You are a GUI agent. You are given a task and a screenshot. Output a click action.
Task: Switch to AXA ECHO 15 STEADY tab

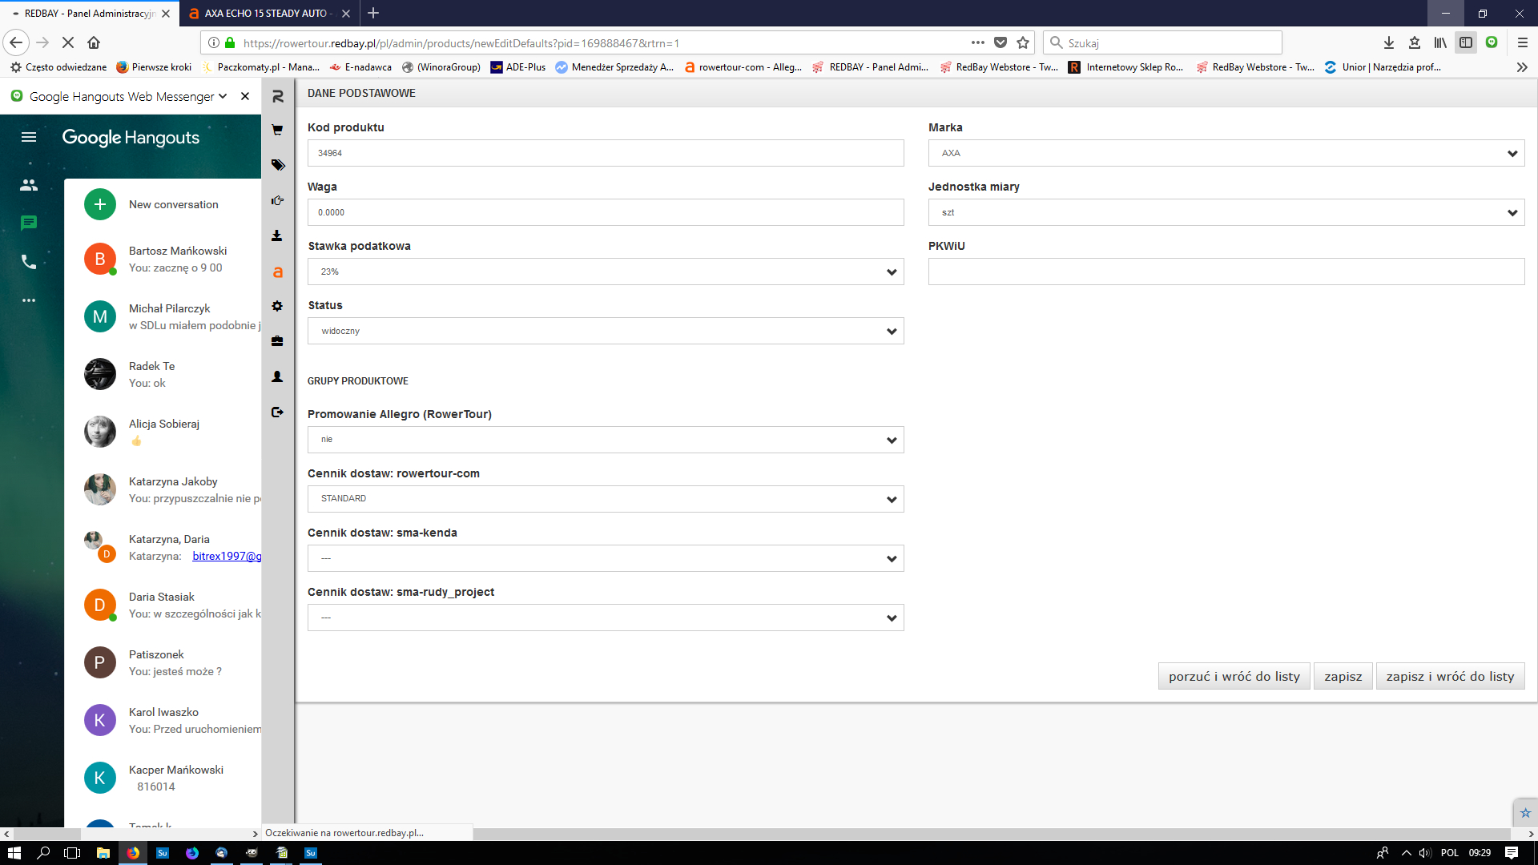tap(264, 13)
